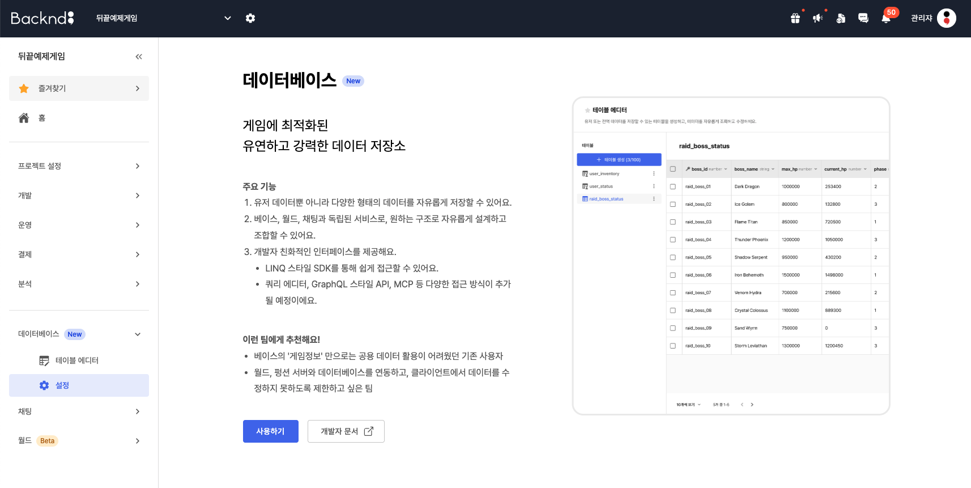Image resolution: width=971 pixels, height=488 pixels.
Task: Expand the 결제 menu
Action: point(79,254)
